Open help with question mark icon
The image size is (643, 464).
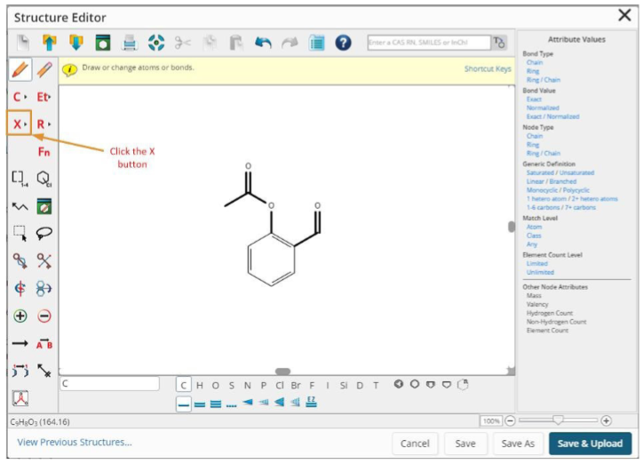point(343,43)
